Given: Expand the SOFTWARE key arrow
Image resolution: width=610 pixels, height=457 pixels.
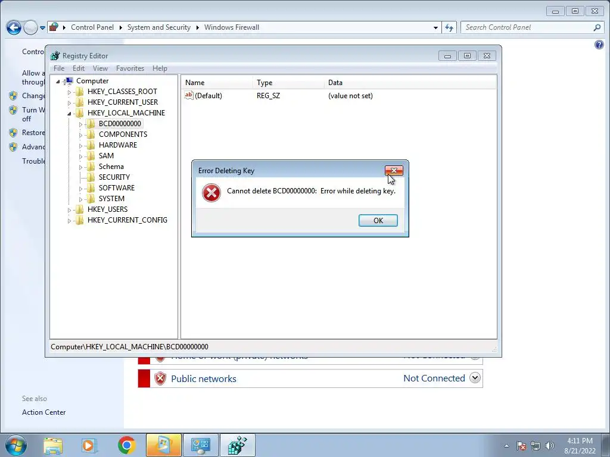Looking at the screenshot, I should coord(80,189).
